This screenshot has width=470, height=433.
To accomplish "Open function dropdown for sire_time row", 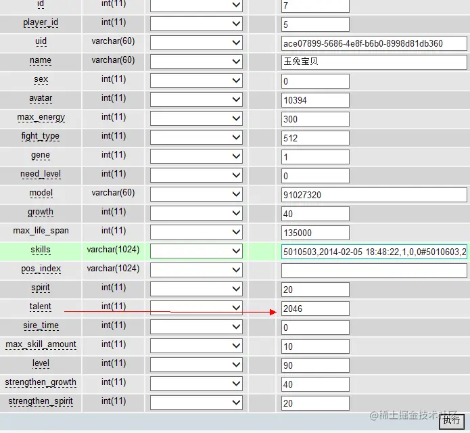I will 196,327.
